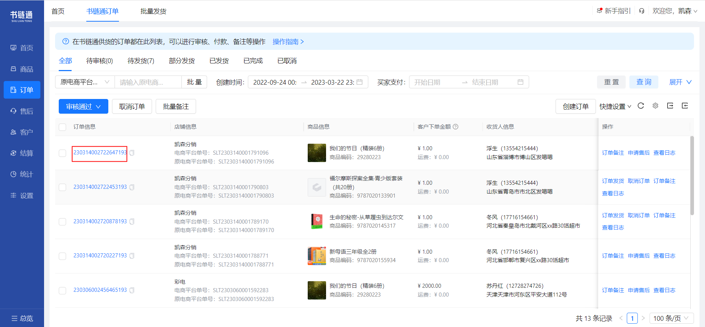Click the 查询 search button
Screen dimensions: 705x327
click(x=644, y=82)
